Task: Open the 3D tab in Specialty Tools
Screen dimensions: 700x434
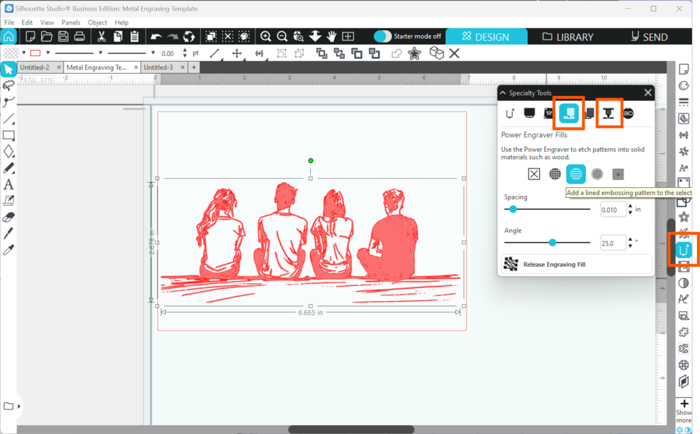Action: point(628,113)
